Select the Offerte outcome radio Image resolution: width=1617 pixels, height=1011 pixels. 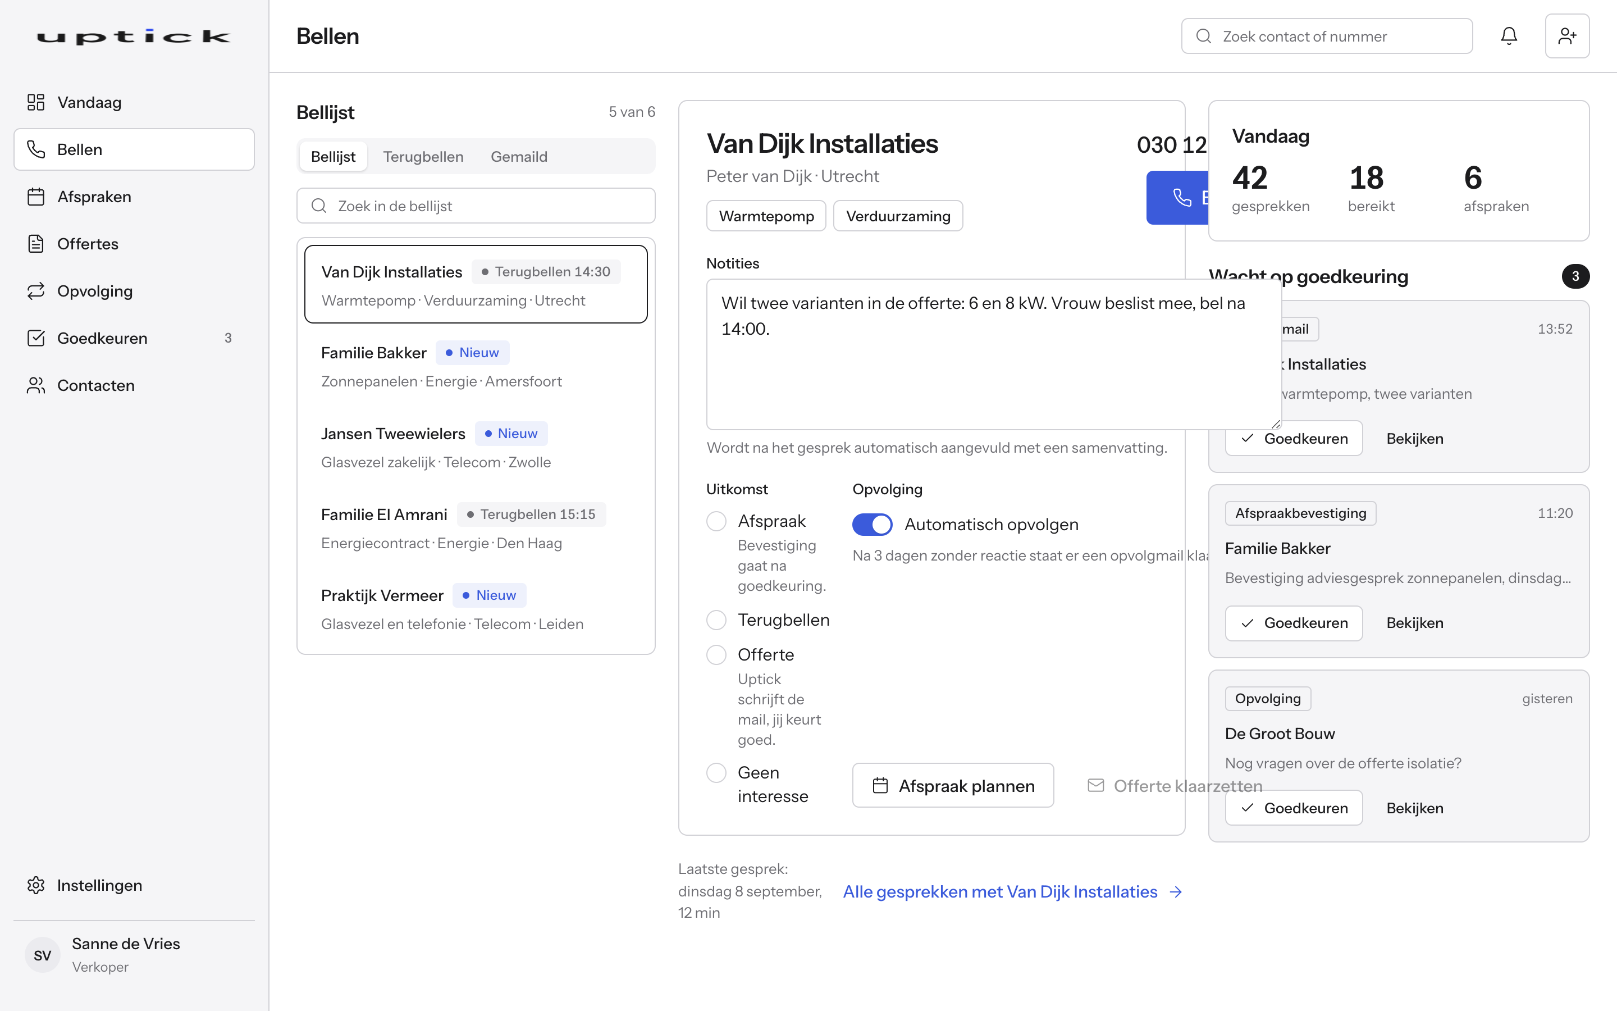[x=716, y=654]
